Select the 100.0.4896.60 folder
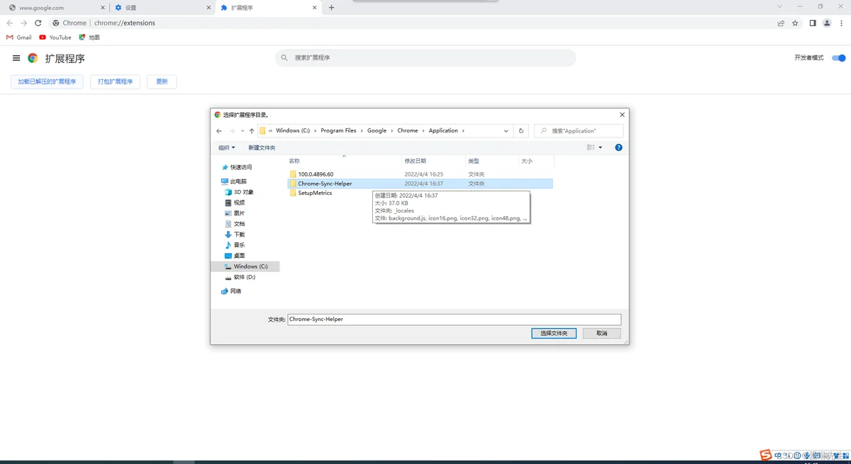This screenshot has height=464, width=851. [316, 174]
